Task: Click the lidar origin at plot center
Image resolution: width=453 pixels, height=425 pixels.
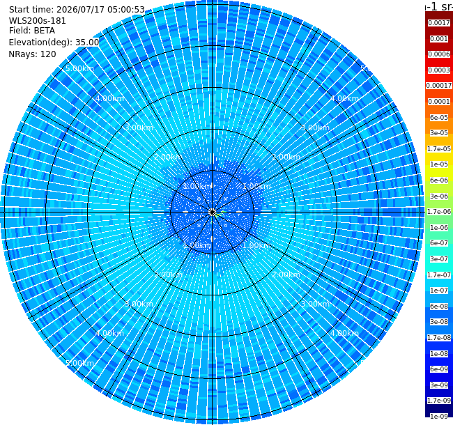Action: pos(213,212)
